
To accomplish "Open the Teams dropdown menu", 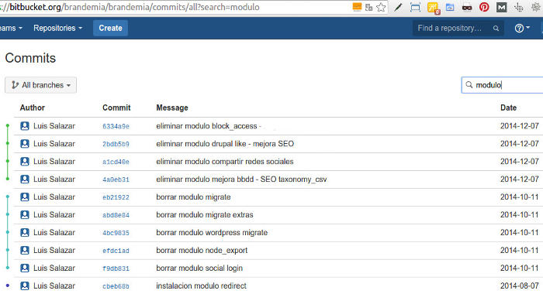I will [x=11, y=28].
